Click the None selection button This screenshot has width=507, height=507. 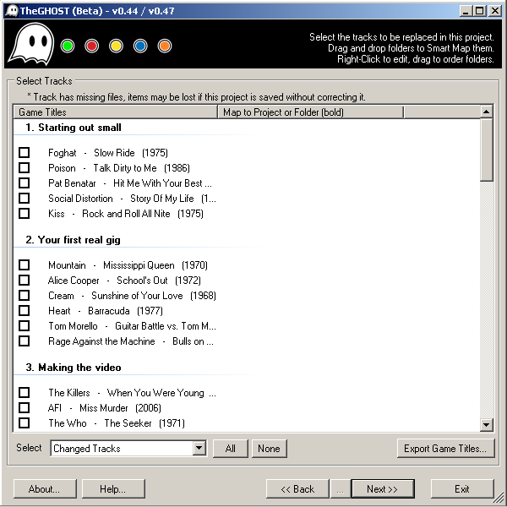[x=269, y=449]
